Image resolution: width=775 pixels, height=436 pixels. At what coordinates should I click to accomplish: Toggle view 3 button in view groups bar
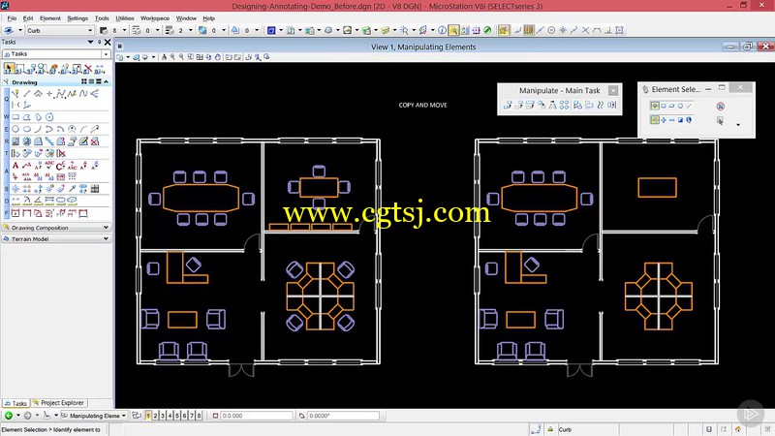pos(163,416)
